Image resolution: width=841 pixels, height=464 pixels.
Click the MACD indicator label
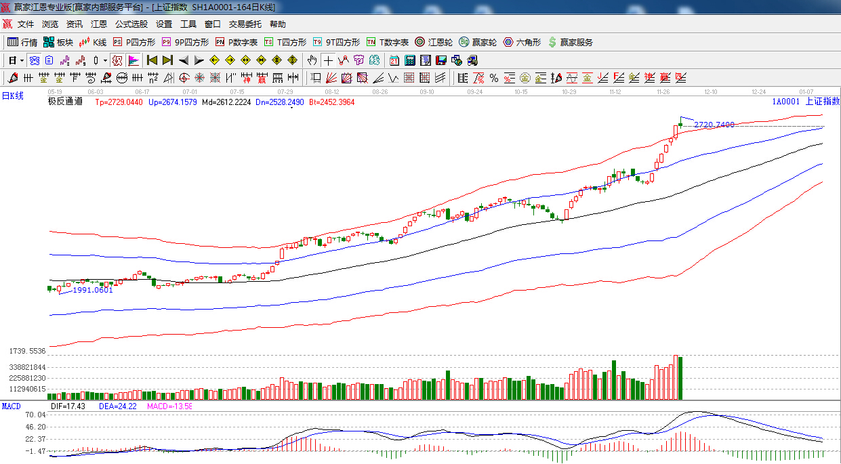pyautogui.click(x=11, y=406)
